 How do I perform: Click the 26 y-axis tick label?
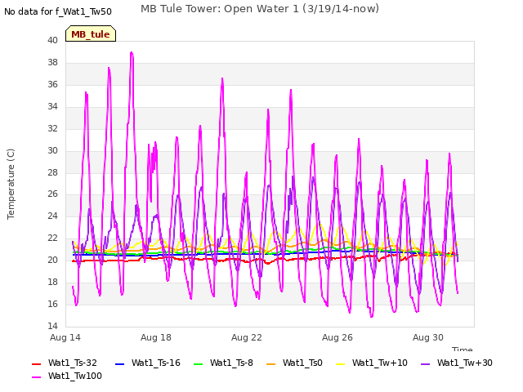click(x=52, y=194)
